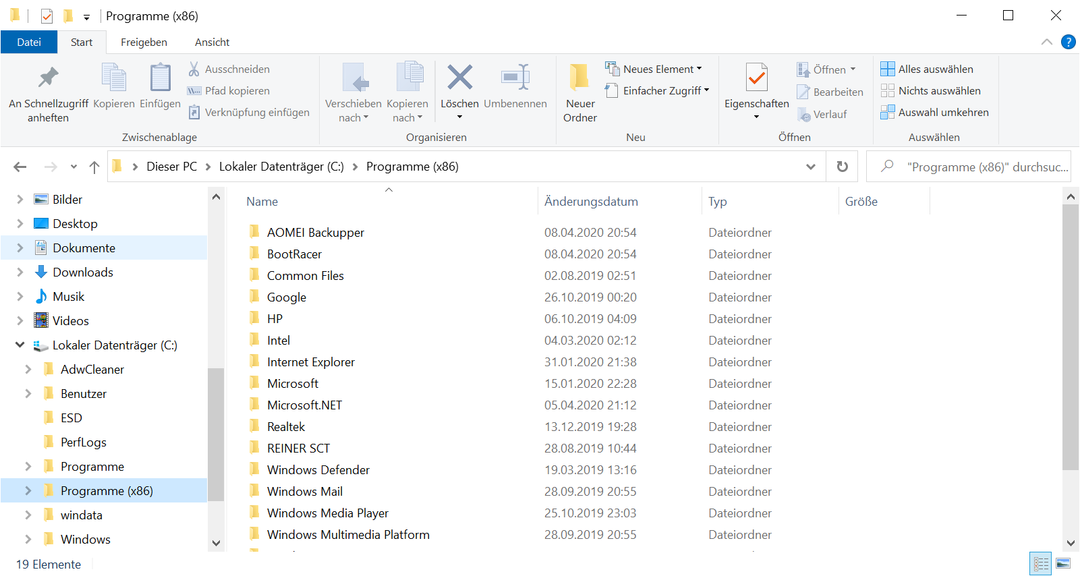Sort by the Name column header
The image size is (1080, 576).
click(x=262, y=202)
